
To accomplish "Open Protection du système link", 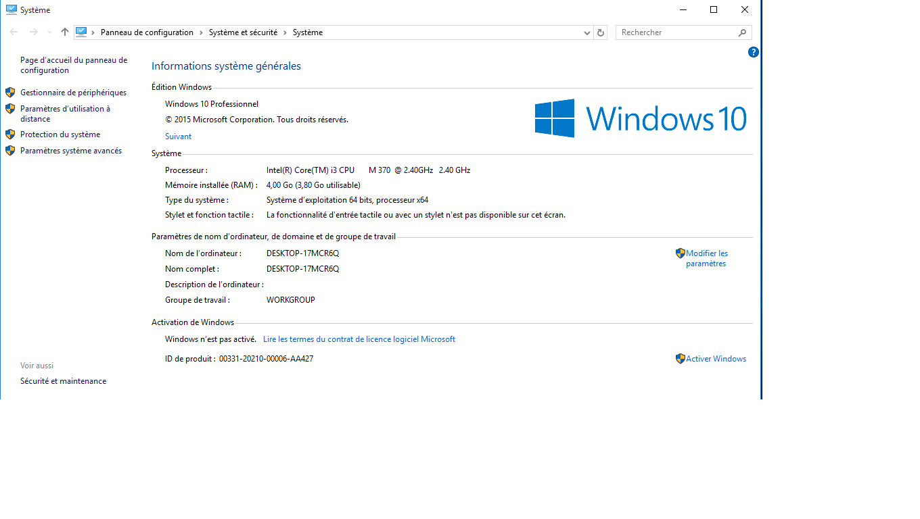I will (60, 134).
